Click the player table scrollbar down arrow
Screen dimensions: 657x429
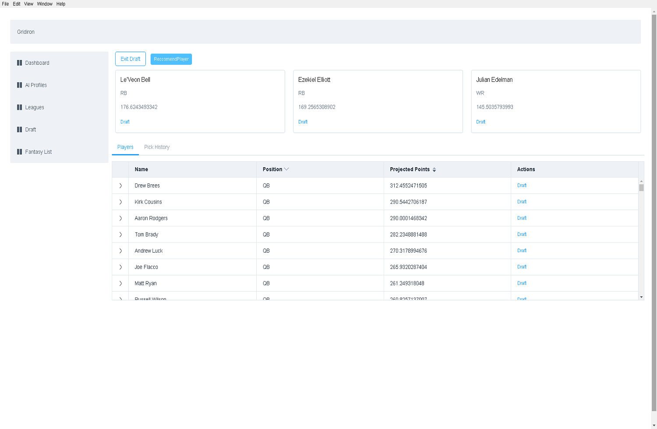coord(641,297)
